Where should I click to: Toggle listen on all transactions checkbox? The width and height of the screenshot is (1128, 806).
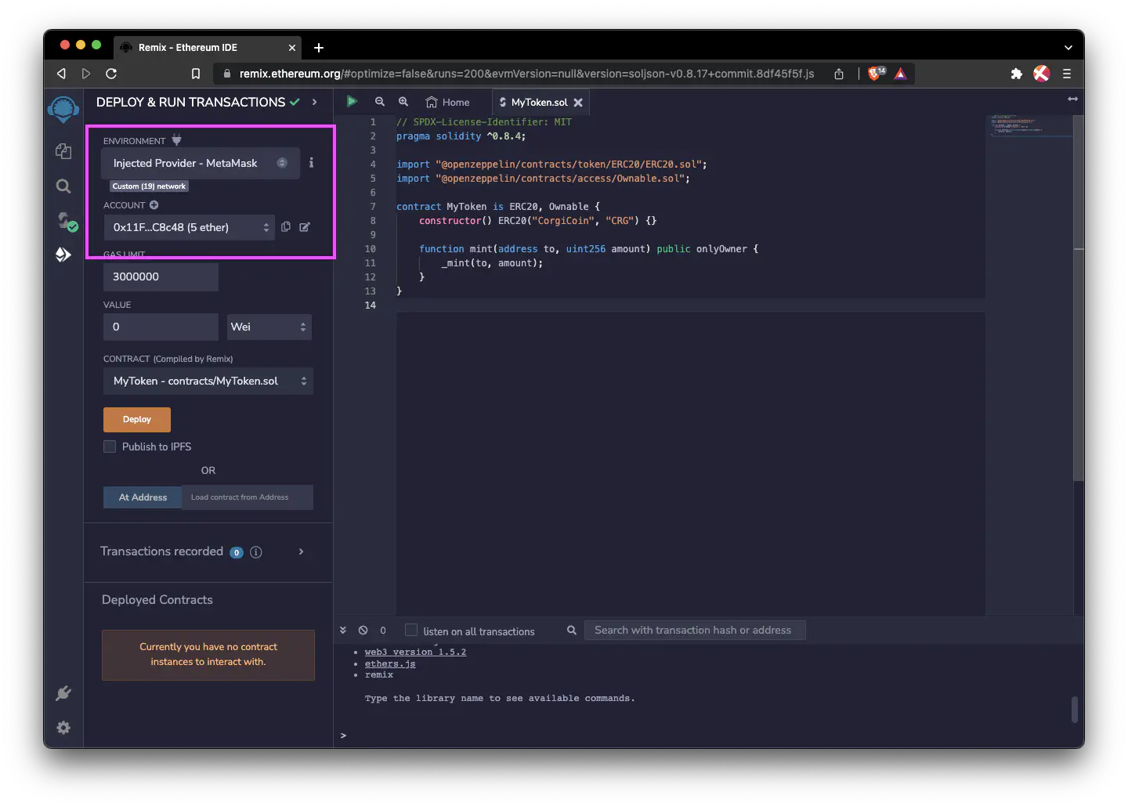410,630
